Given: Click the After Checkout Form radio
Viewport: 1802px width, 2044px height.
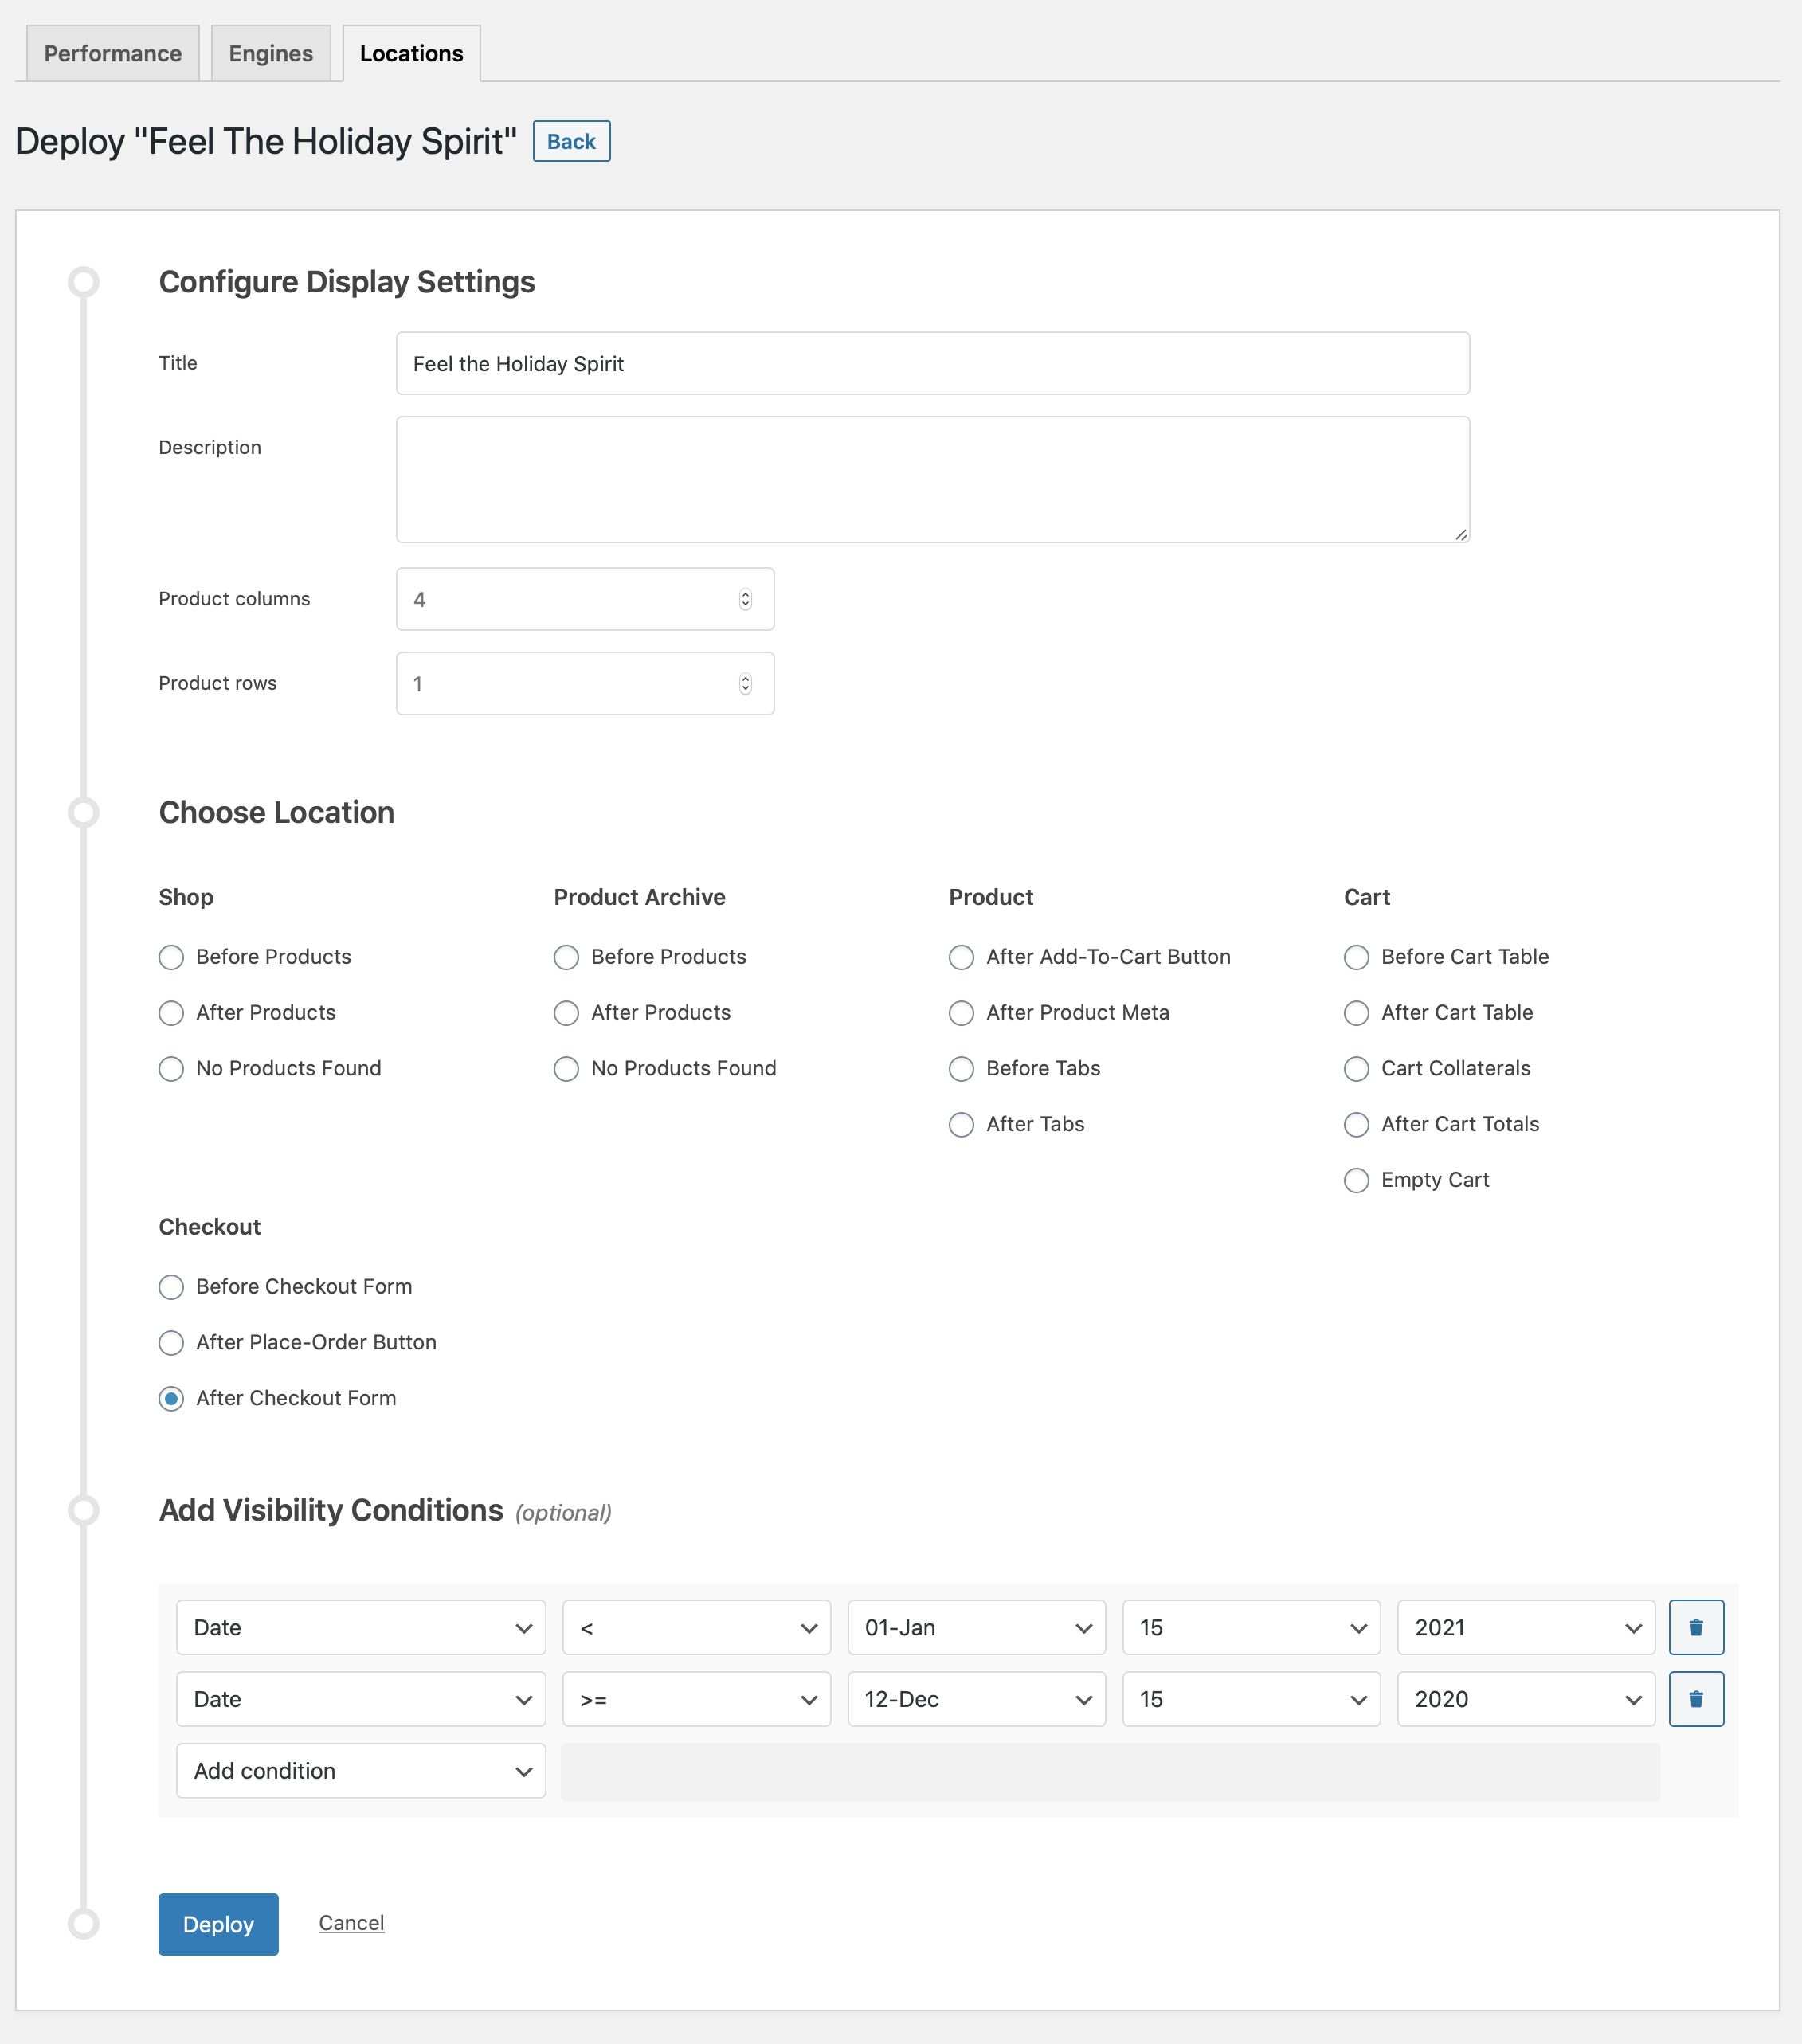Looking at the screenshot, I should tap(171, 1398).
